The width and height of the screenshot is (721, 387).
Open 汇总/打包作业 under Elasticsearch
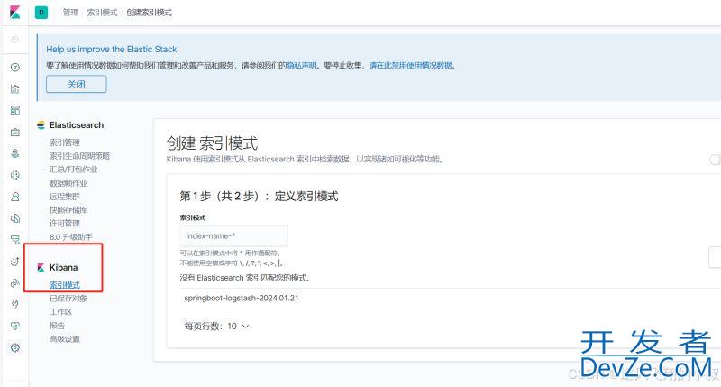pyautogui.click(x=74, y=170)
